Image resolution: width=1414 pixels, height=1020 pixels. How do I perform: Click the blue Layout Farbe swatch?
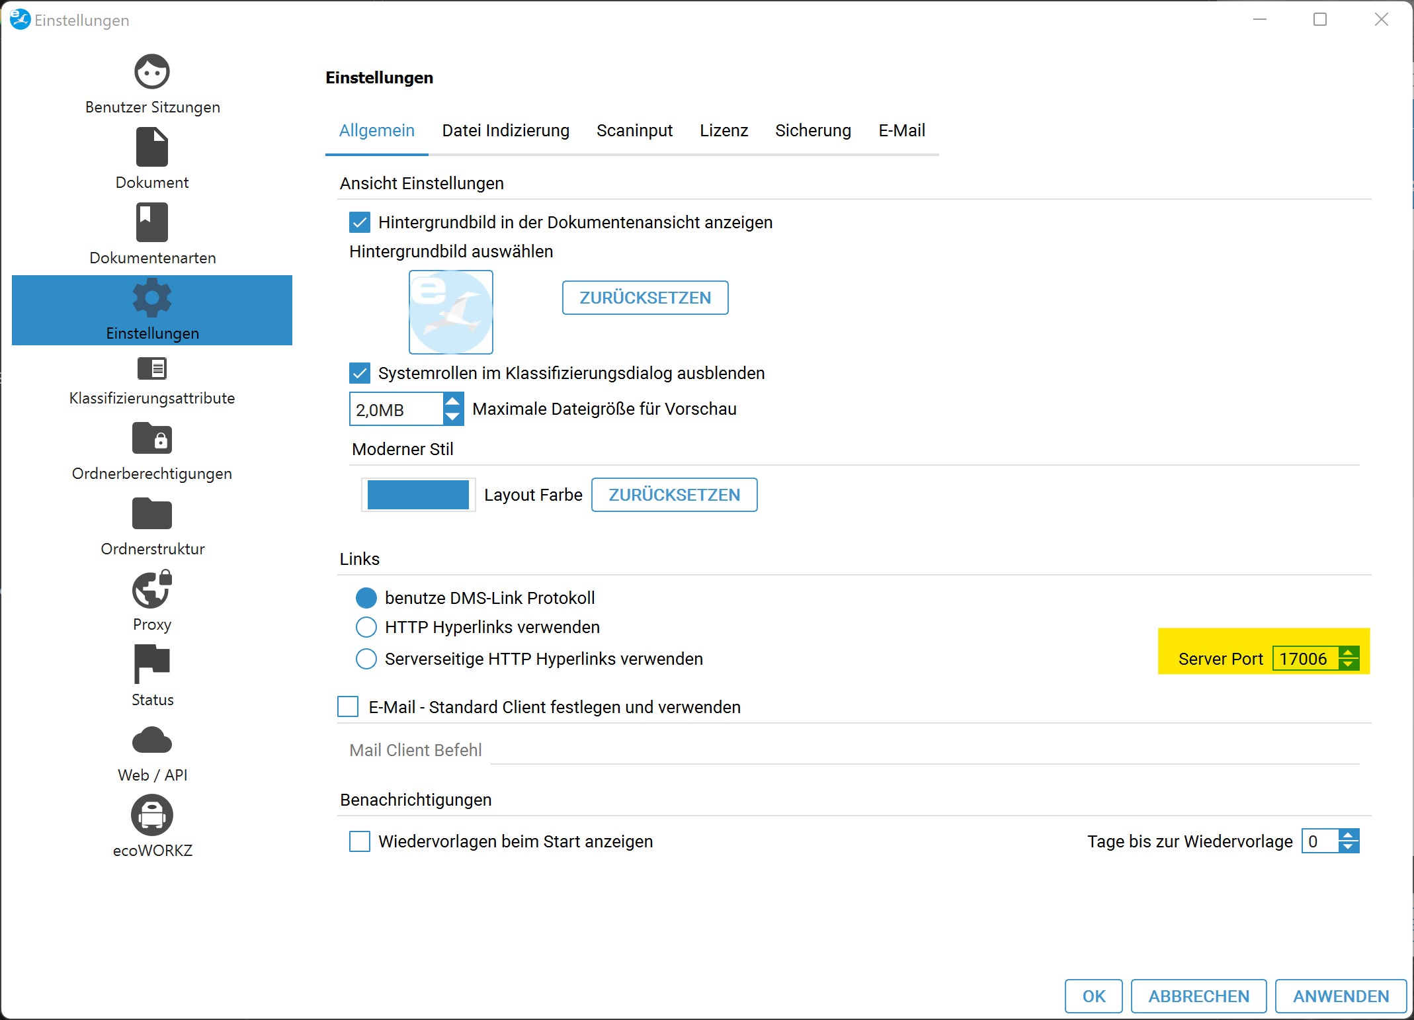click(418, 495)
